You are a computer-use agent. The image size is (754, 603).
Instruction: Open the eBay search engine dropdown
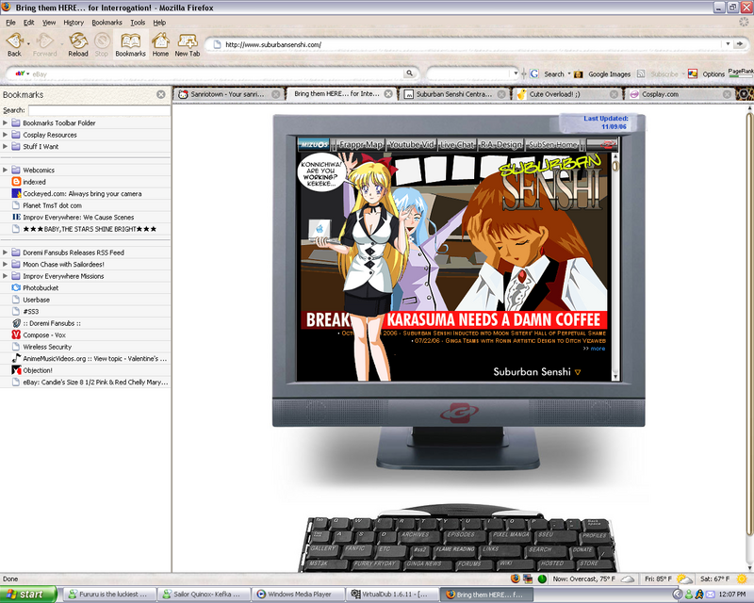27,73
